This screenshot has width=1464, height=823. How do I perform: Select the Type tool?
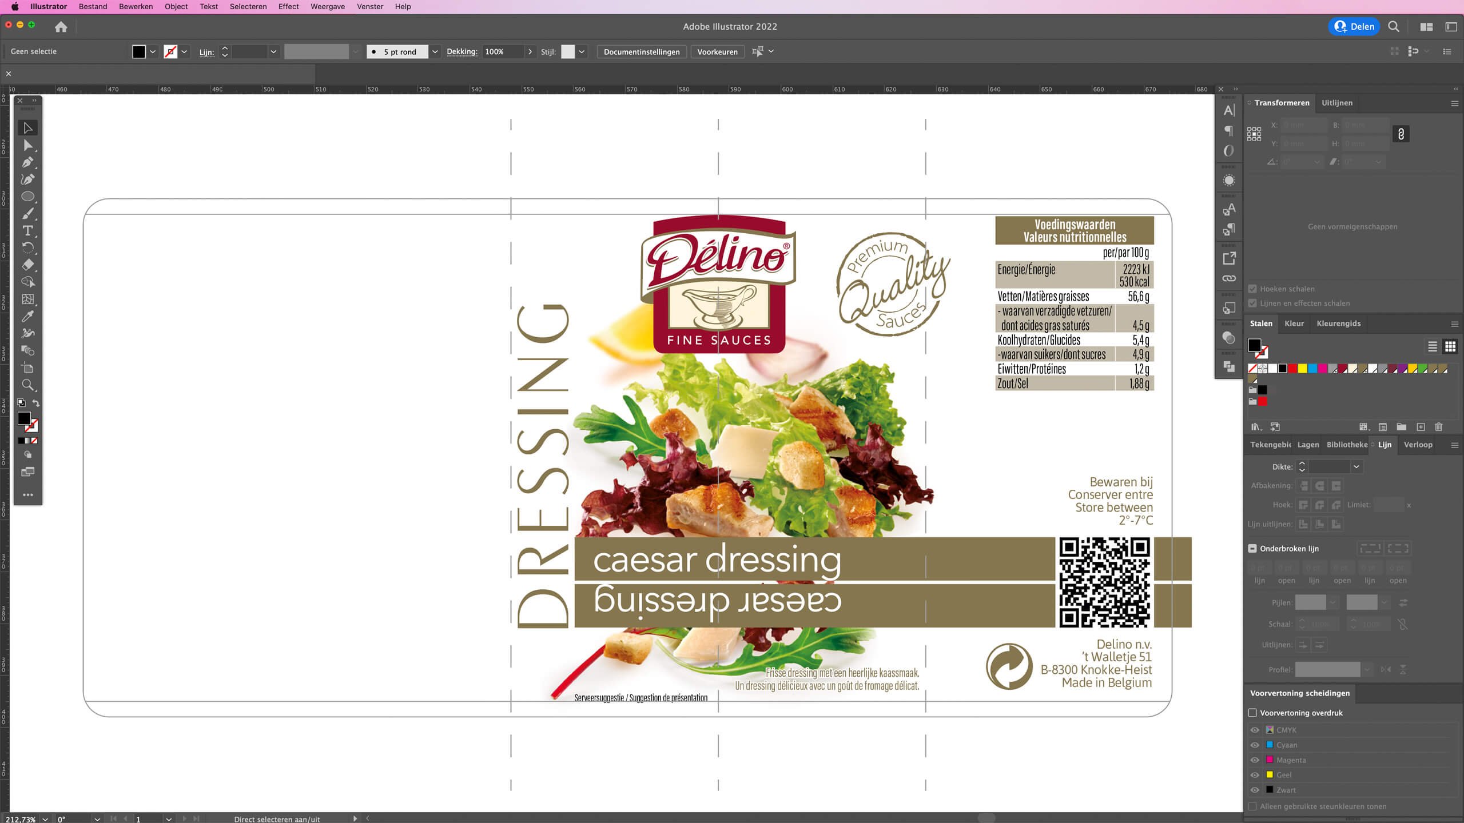(27, 231)
